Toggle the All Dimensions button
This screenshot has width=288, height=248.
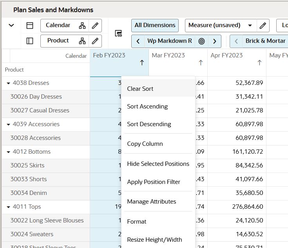(155, 26)
